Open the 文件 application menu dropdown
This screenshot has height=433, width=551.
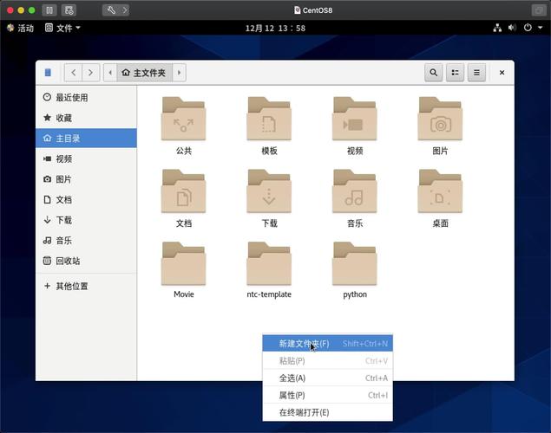[62, 28]
